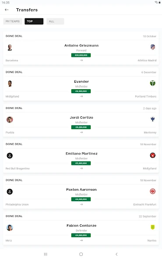
Task: Open Evander player name link
Action: [81, 81]
